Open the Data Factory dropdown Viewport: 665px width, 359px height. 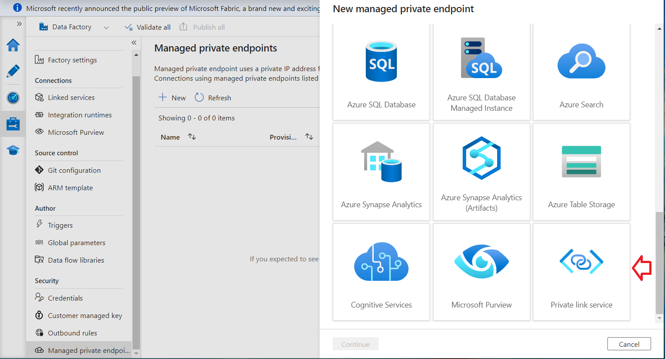point(106,27)
